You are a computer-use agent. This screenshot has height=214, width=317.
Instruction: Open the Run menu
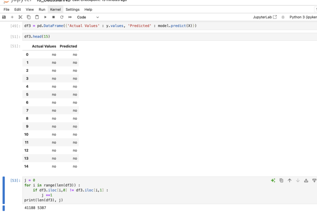tap(42, 10)
